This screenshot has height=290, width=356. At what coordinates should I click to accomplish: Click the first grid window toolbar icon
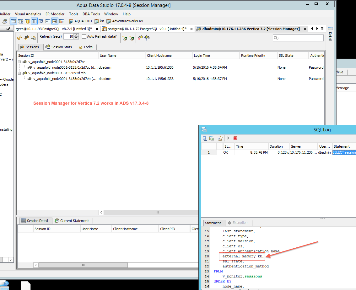(13, 21)
